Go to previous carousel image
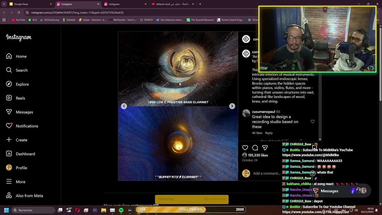382x215 pixels. click(124, 106)
